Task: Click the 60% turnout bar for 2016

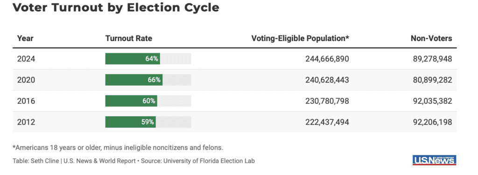Action: click(131, 101)
